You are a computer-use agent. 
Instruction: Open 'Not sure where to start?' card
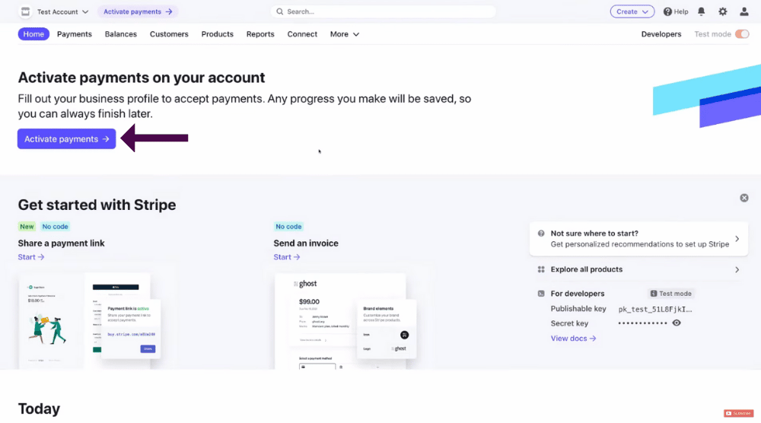(x=638, y=239)
